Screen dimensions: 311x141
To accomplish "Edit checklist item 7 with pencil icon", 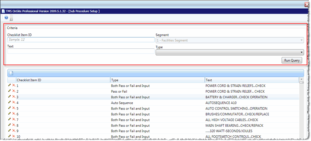I will click(9, 119).
